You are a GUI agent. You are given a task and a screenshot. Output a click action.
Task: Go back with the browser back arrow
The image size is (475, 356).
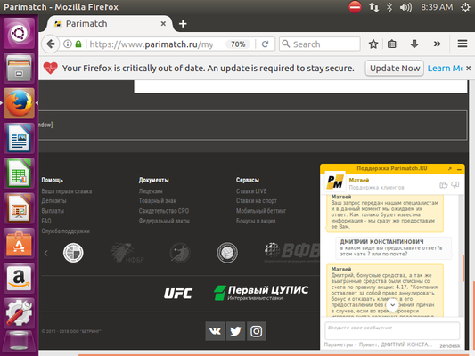51,44
